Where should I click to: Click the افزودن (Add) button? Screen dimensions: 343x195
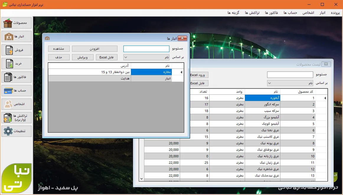[94, 49]
